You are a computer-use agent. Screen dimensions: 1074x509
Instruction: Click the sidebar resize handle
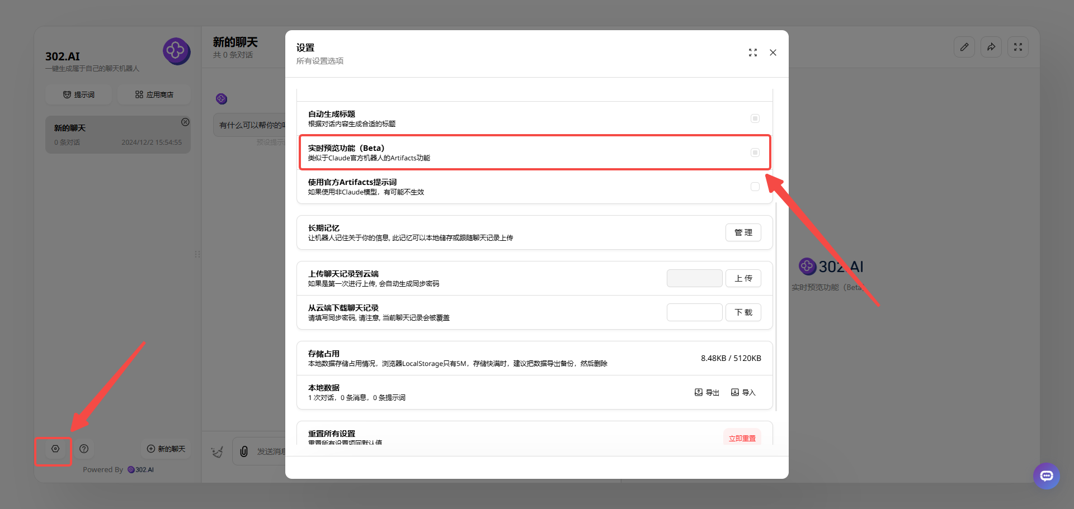197,254
